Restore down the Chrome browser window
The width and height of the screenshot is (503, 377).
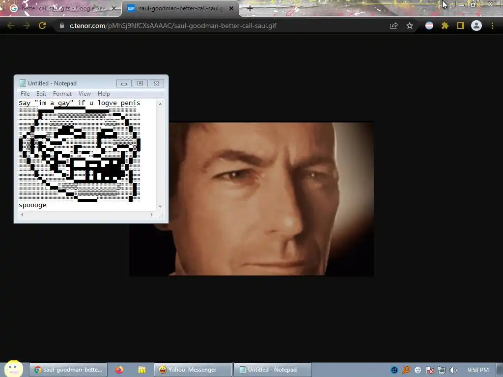pos(474,4)
